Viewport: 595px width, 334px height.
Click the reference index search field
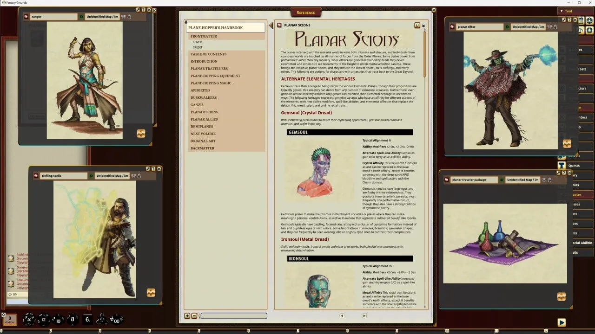[x=234, y=316]
